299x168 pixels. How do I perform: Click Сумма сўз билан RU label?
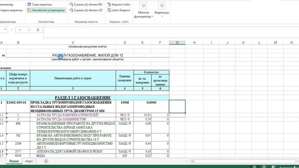88,4
